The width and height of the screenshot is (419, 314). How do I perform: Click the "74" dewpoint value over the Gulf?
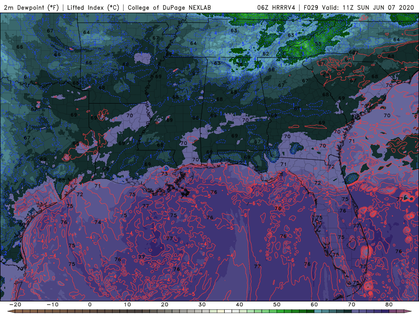tap(97, 222)
